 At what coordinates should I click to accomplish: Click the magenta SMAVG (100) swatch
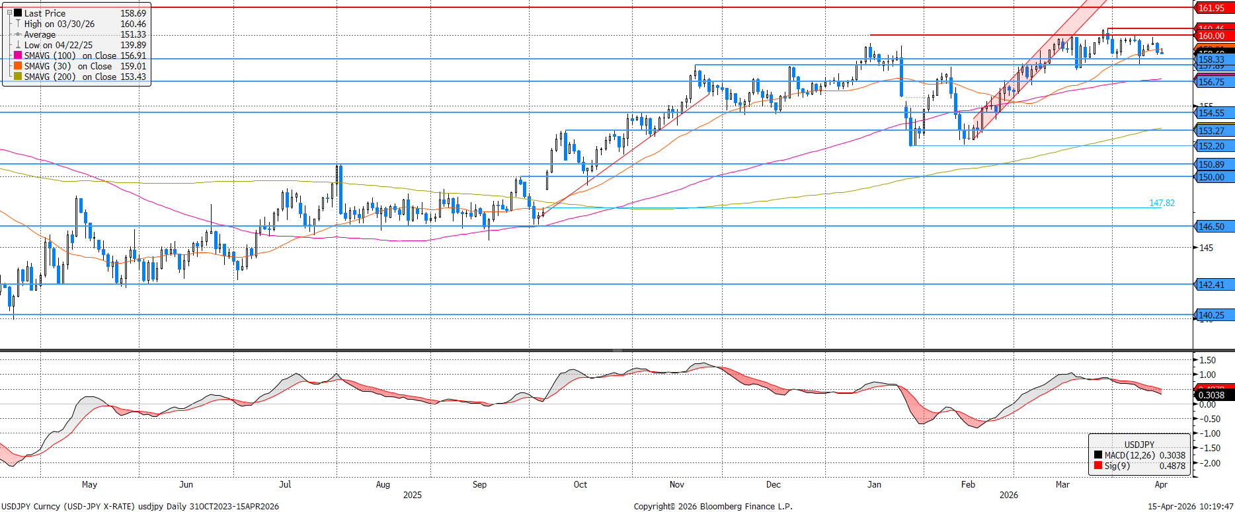[19, 55]
